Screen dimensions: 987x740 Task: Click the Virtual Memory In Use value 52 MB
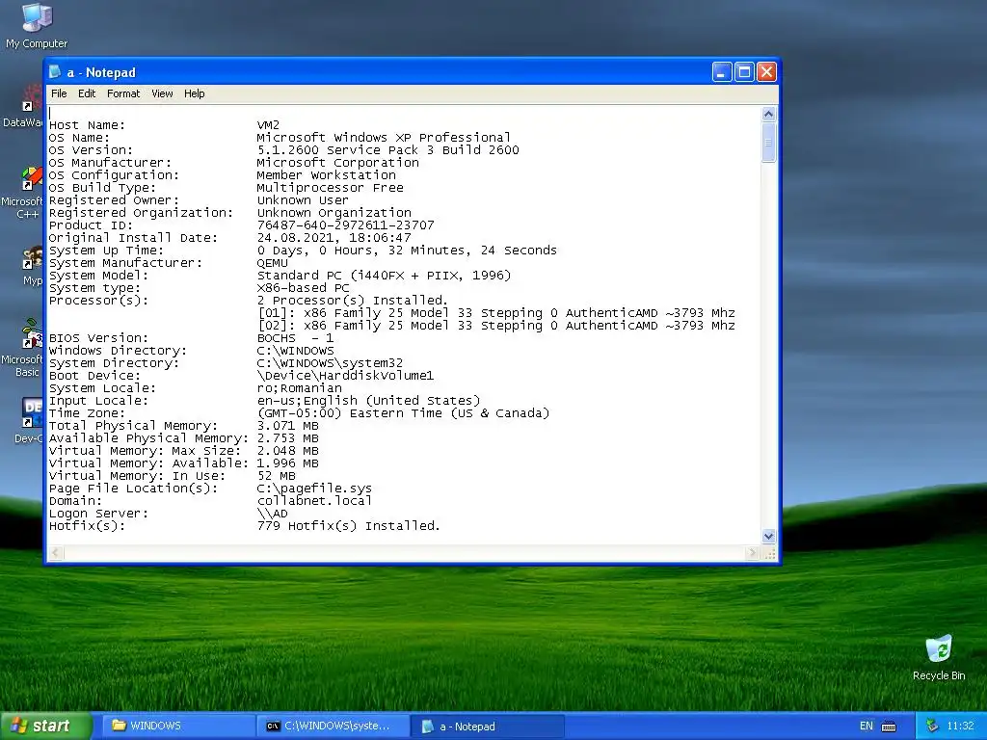[277, 476]
